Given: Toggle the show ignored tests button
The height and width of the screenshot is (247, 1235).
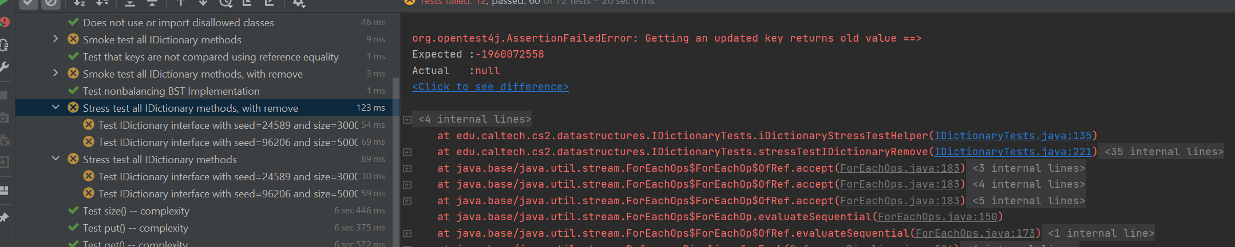Looking at the screenshot, I should click(x=51, y=3).
